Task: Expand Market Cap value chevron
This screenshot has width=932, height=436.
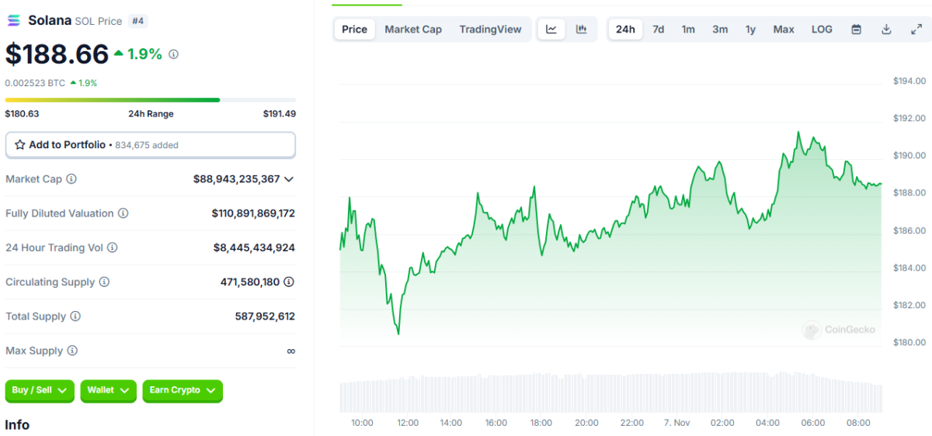Action: tap(289, 179)
